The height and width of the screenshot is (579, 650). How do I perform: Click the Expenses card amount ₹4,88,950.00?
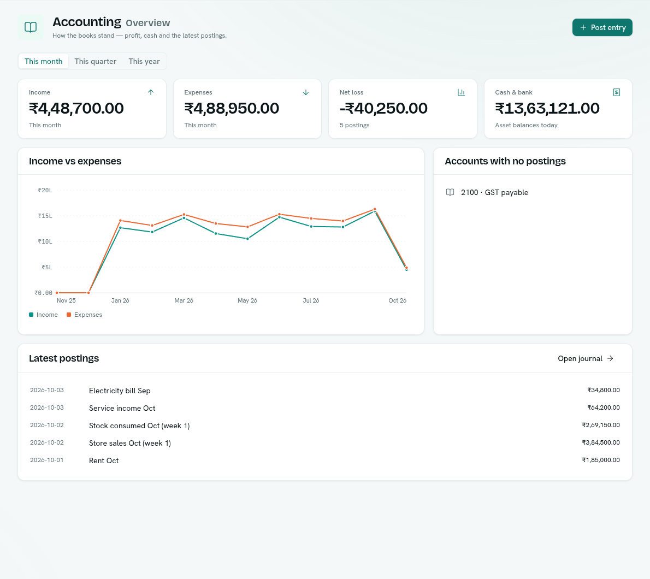point(232,108)
